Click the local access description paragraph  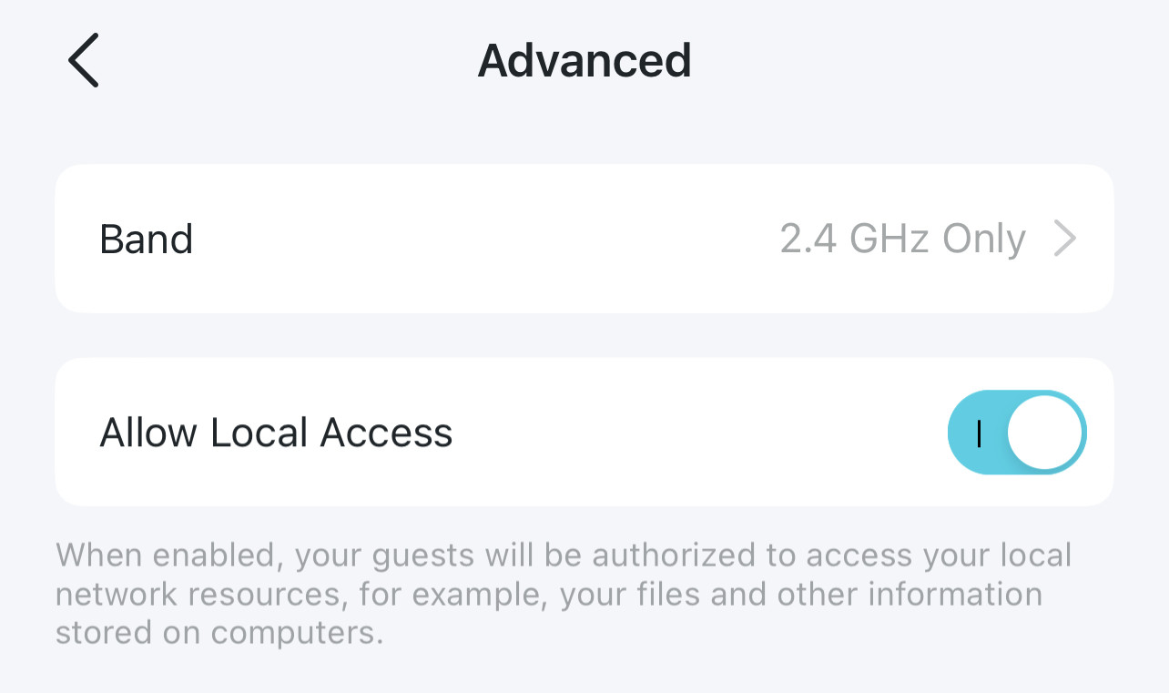tap(564, 594)
